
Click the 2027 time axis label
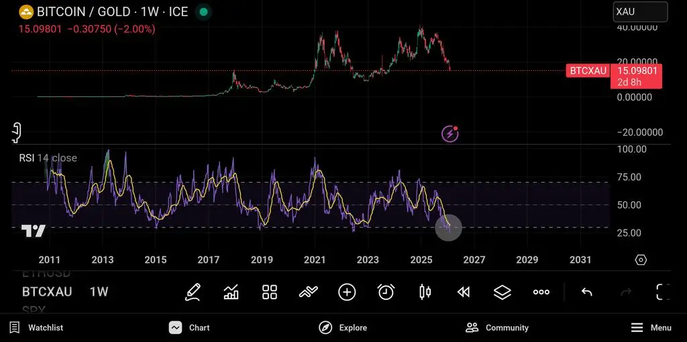click(x=474, y=260)
